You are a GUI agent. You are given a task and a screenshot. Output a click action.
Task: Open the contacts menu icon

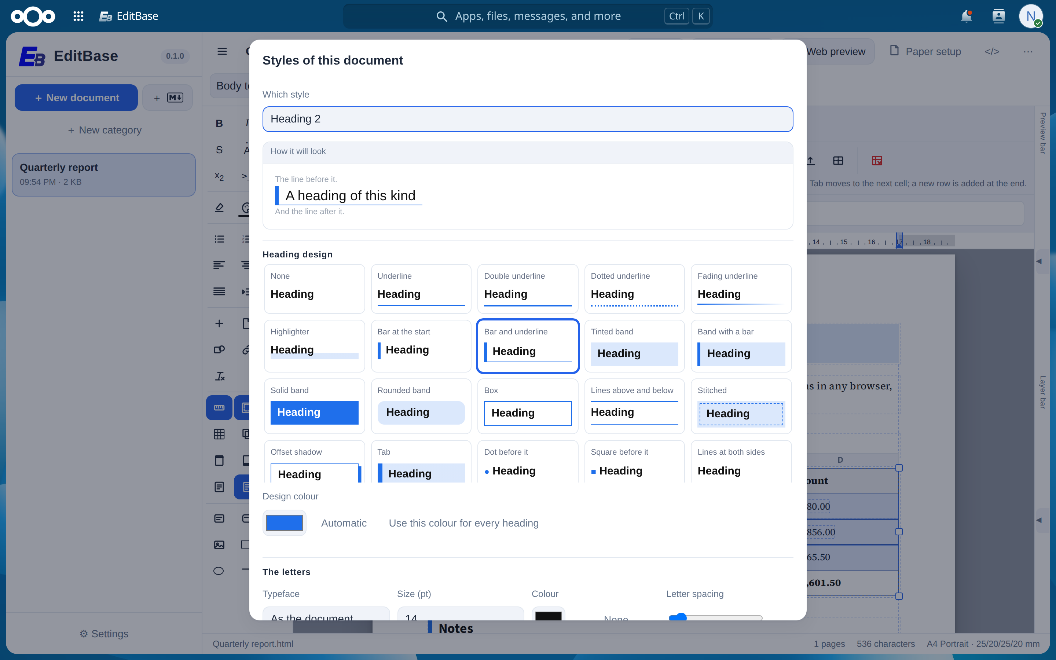(998, 16)
